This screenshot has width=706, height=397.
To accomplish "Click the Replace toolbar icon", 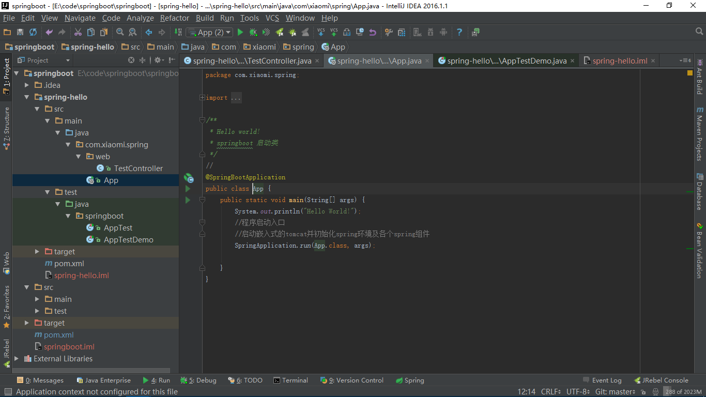I will [133, 32].
